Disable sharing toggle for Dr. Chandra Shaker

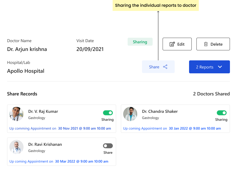pos(222,113)
